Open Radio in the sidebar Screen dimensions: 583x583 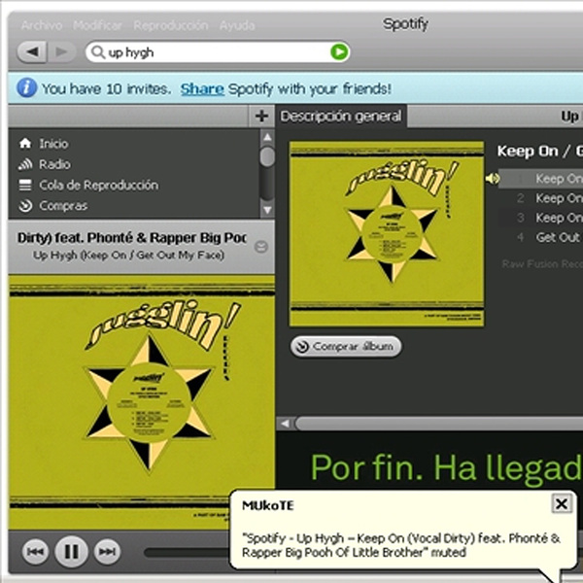point(55,164)
